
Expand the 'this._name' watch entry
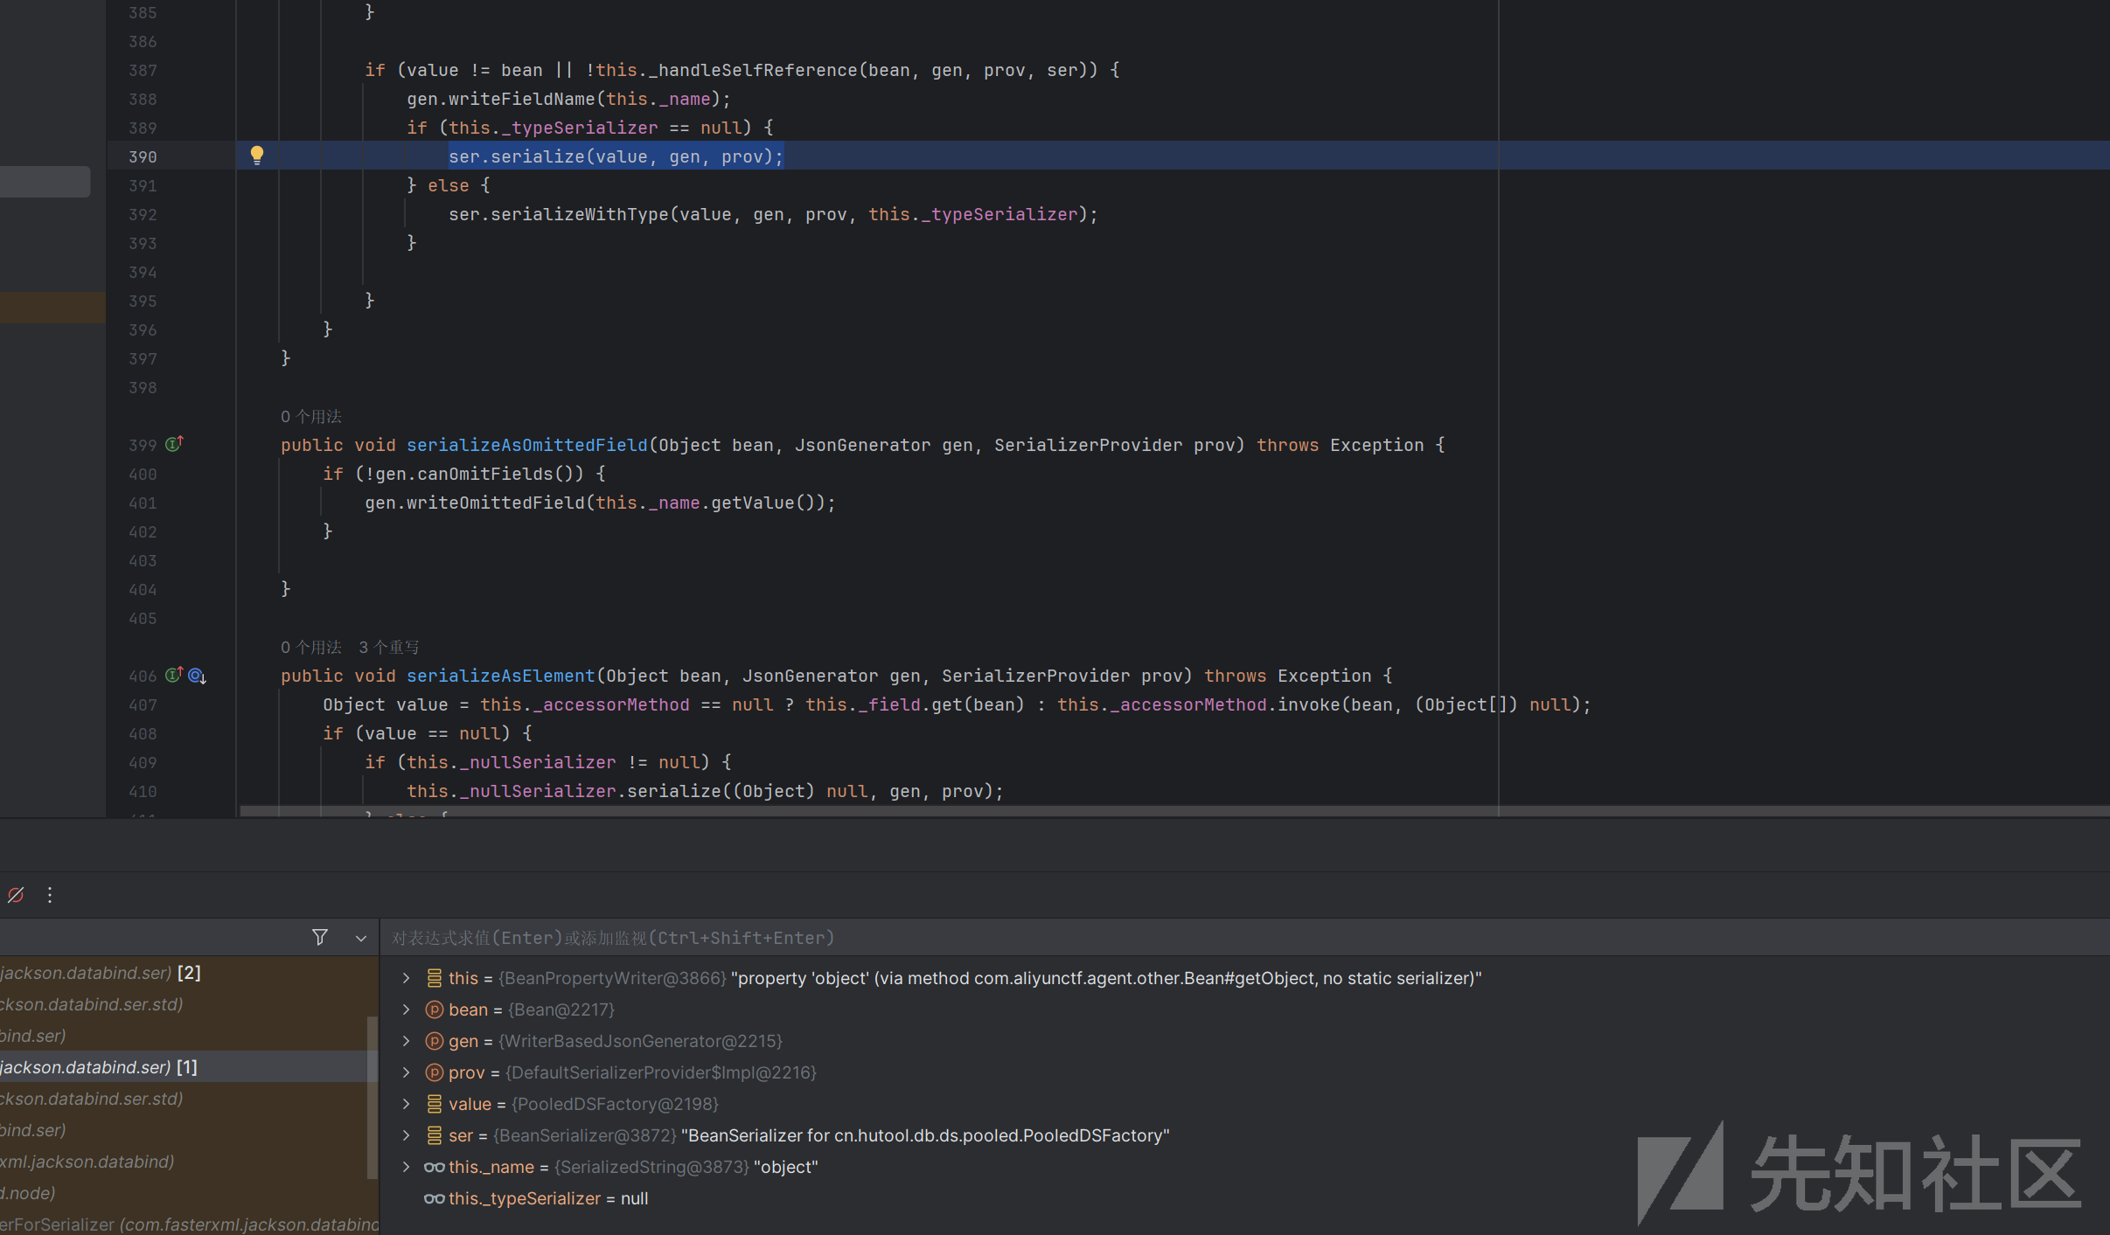click(406, 1167)
